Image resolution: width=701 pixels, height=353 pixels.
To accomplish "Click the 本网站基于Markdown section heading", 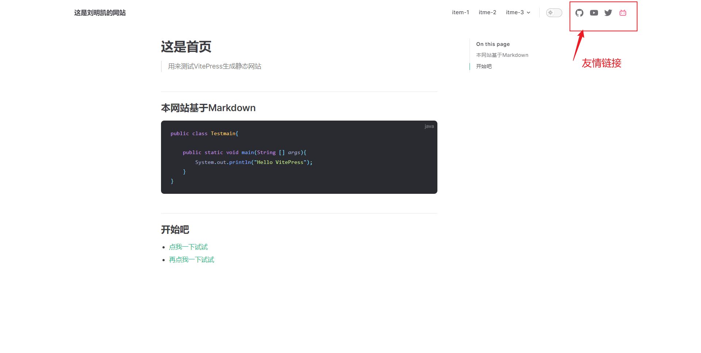I will [x=208, y=108].
